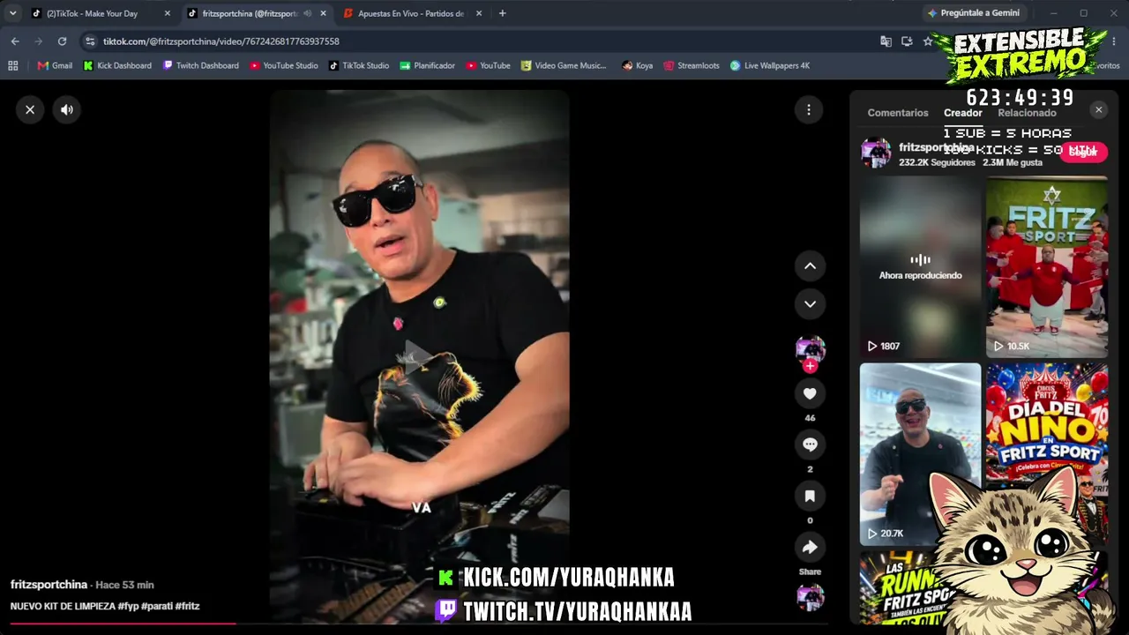Open the 20.7K views video thumbnail
The image size is (1129, 635).
pyautogui.click(x=920, y=454)
